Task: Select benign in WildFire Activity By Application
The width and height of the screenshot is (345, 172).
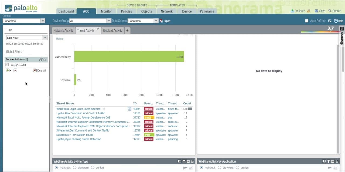Action: [x=237, y=167]
